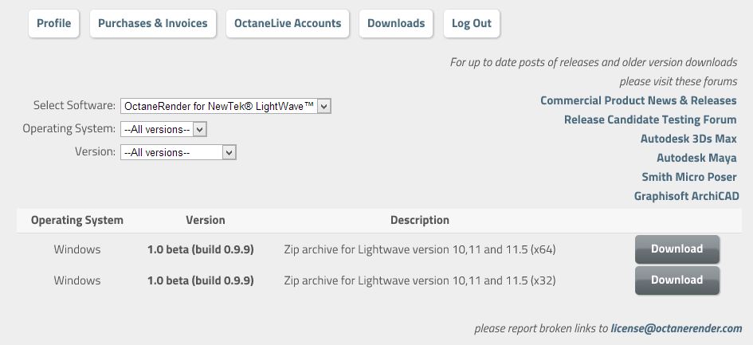Viewport: 753px width, 345px height.
Task: Download the Lightwave x32 zip archive
Action: [677, 280]
